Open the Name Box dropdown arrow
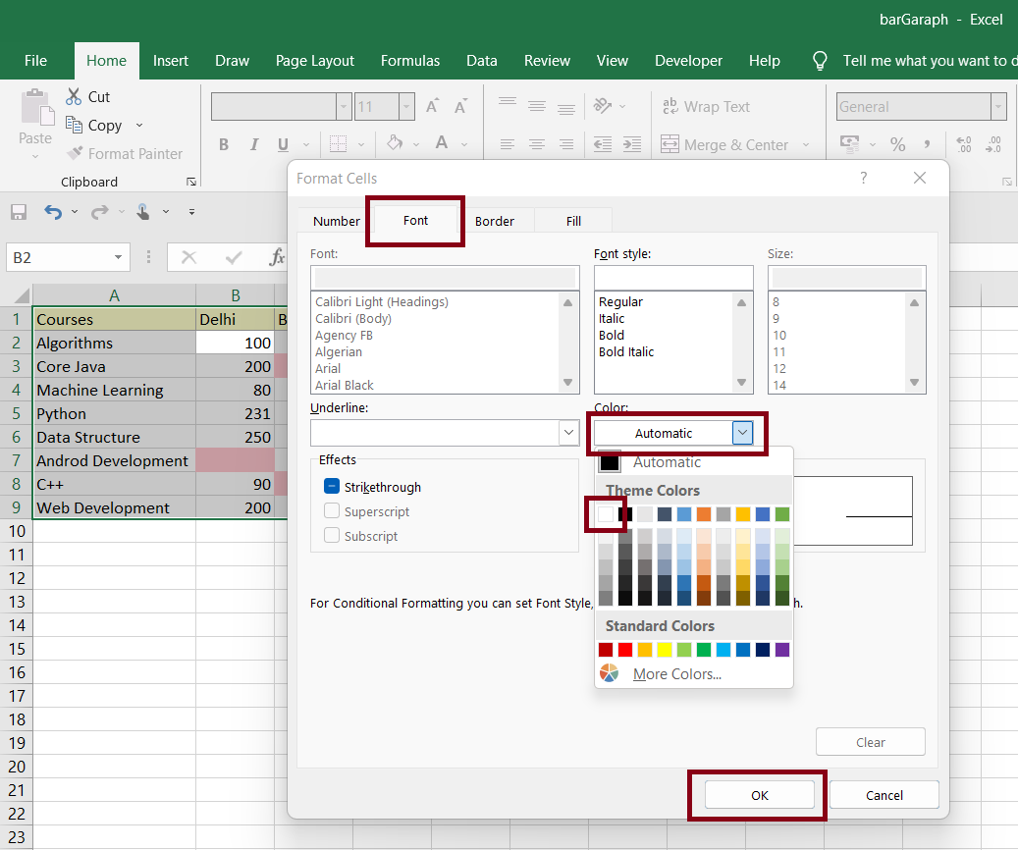 (119, 258)
